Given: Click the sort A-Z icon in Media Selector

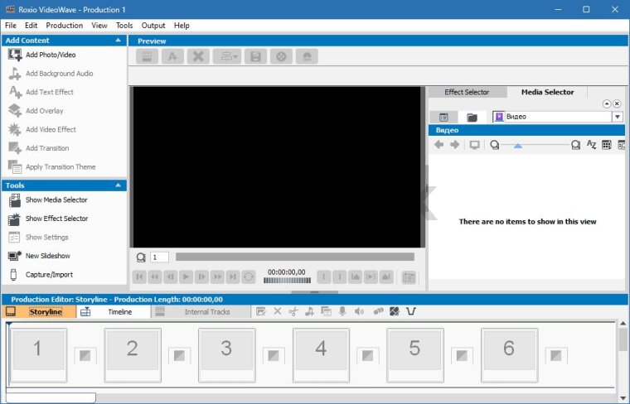Looking at the screenshot, I should click(591, 145).
